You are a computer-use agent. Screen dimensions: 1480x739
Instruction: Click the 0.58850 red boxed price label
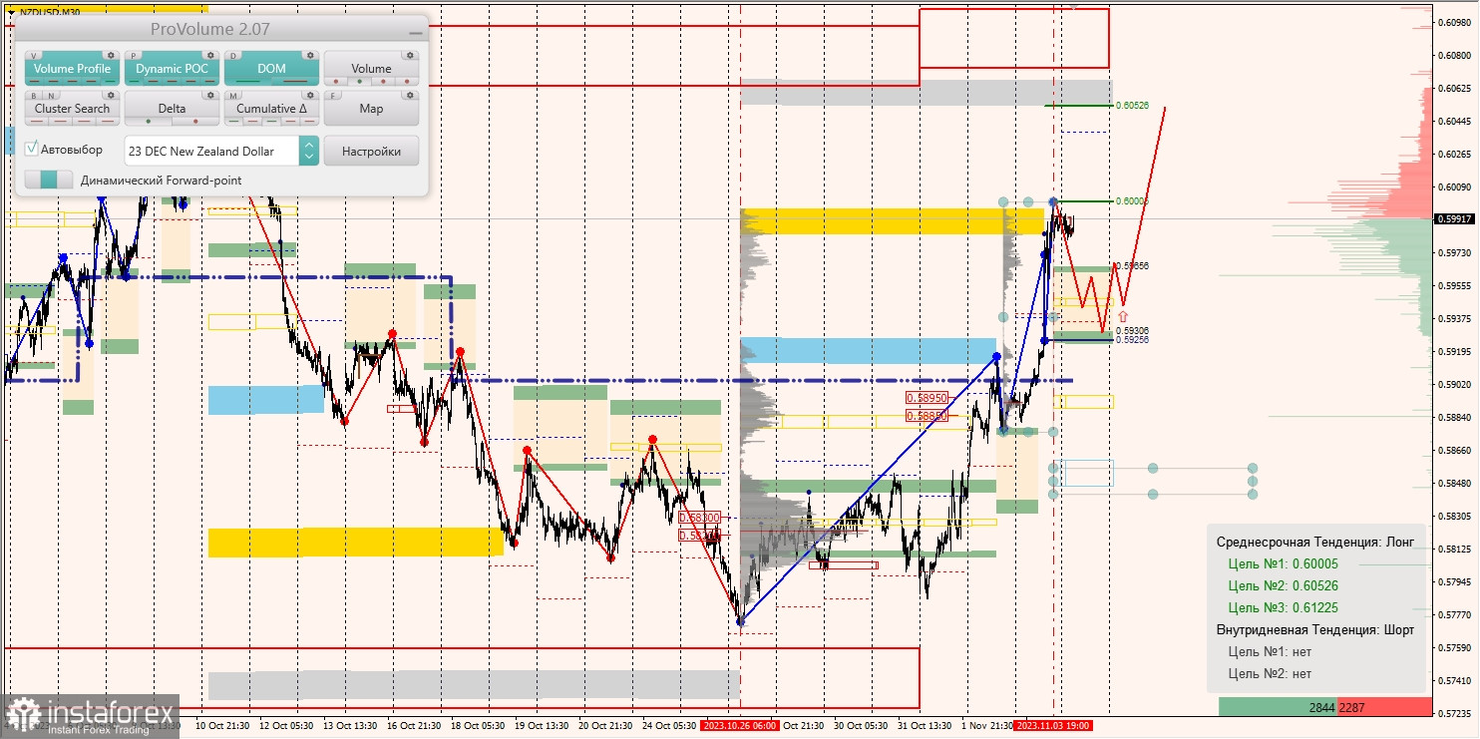point(925,414)
